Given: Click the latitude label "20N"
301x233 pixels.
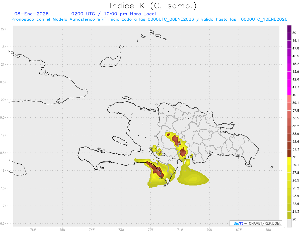Looking at the screenshot, I should coord(4,100).
